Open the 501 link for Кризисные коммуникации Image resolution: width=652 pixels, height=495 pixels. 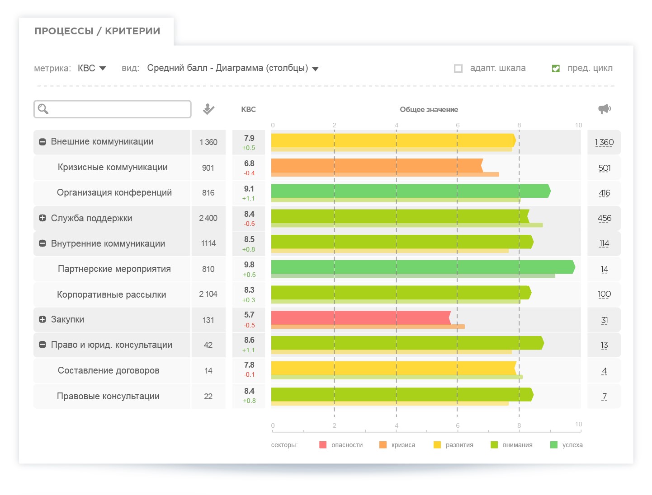pos(604,168)
